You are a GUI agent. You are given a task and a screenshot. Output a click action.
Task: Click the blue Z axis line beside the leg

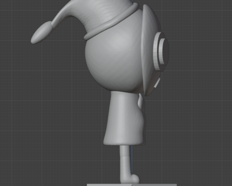click(132, 159)
